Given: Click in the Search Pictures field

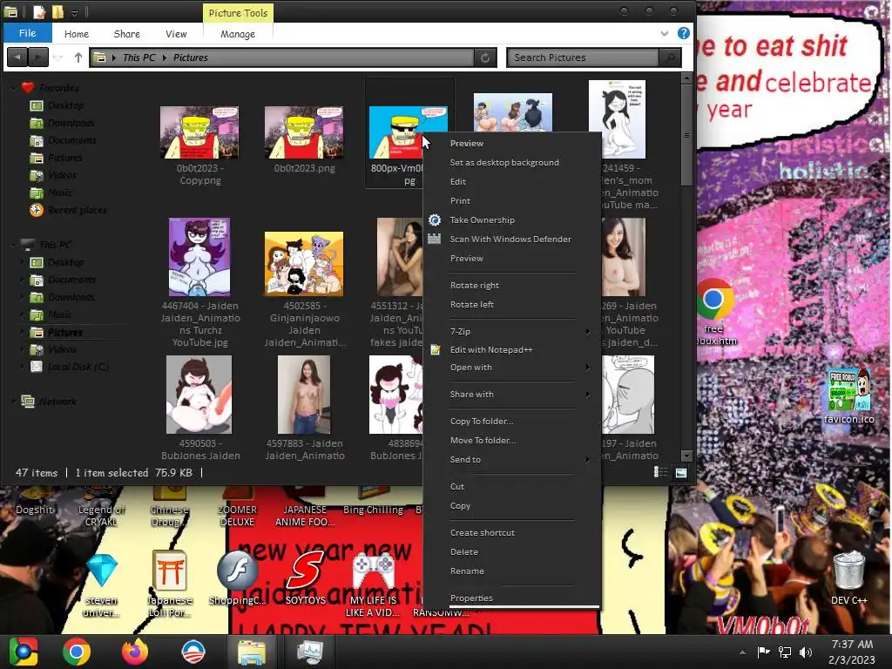Looking at the screenshot, I should tap(583, 57).
